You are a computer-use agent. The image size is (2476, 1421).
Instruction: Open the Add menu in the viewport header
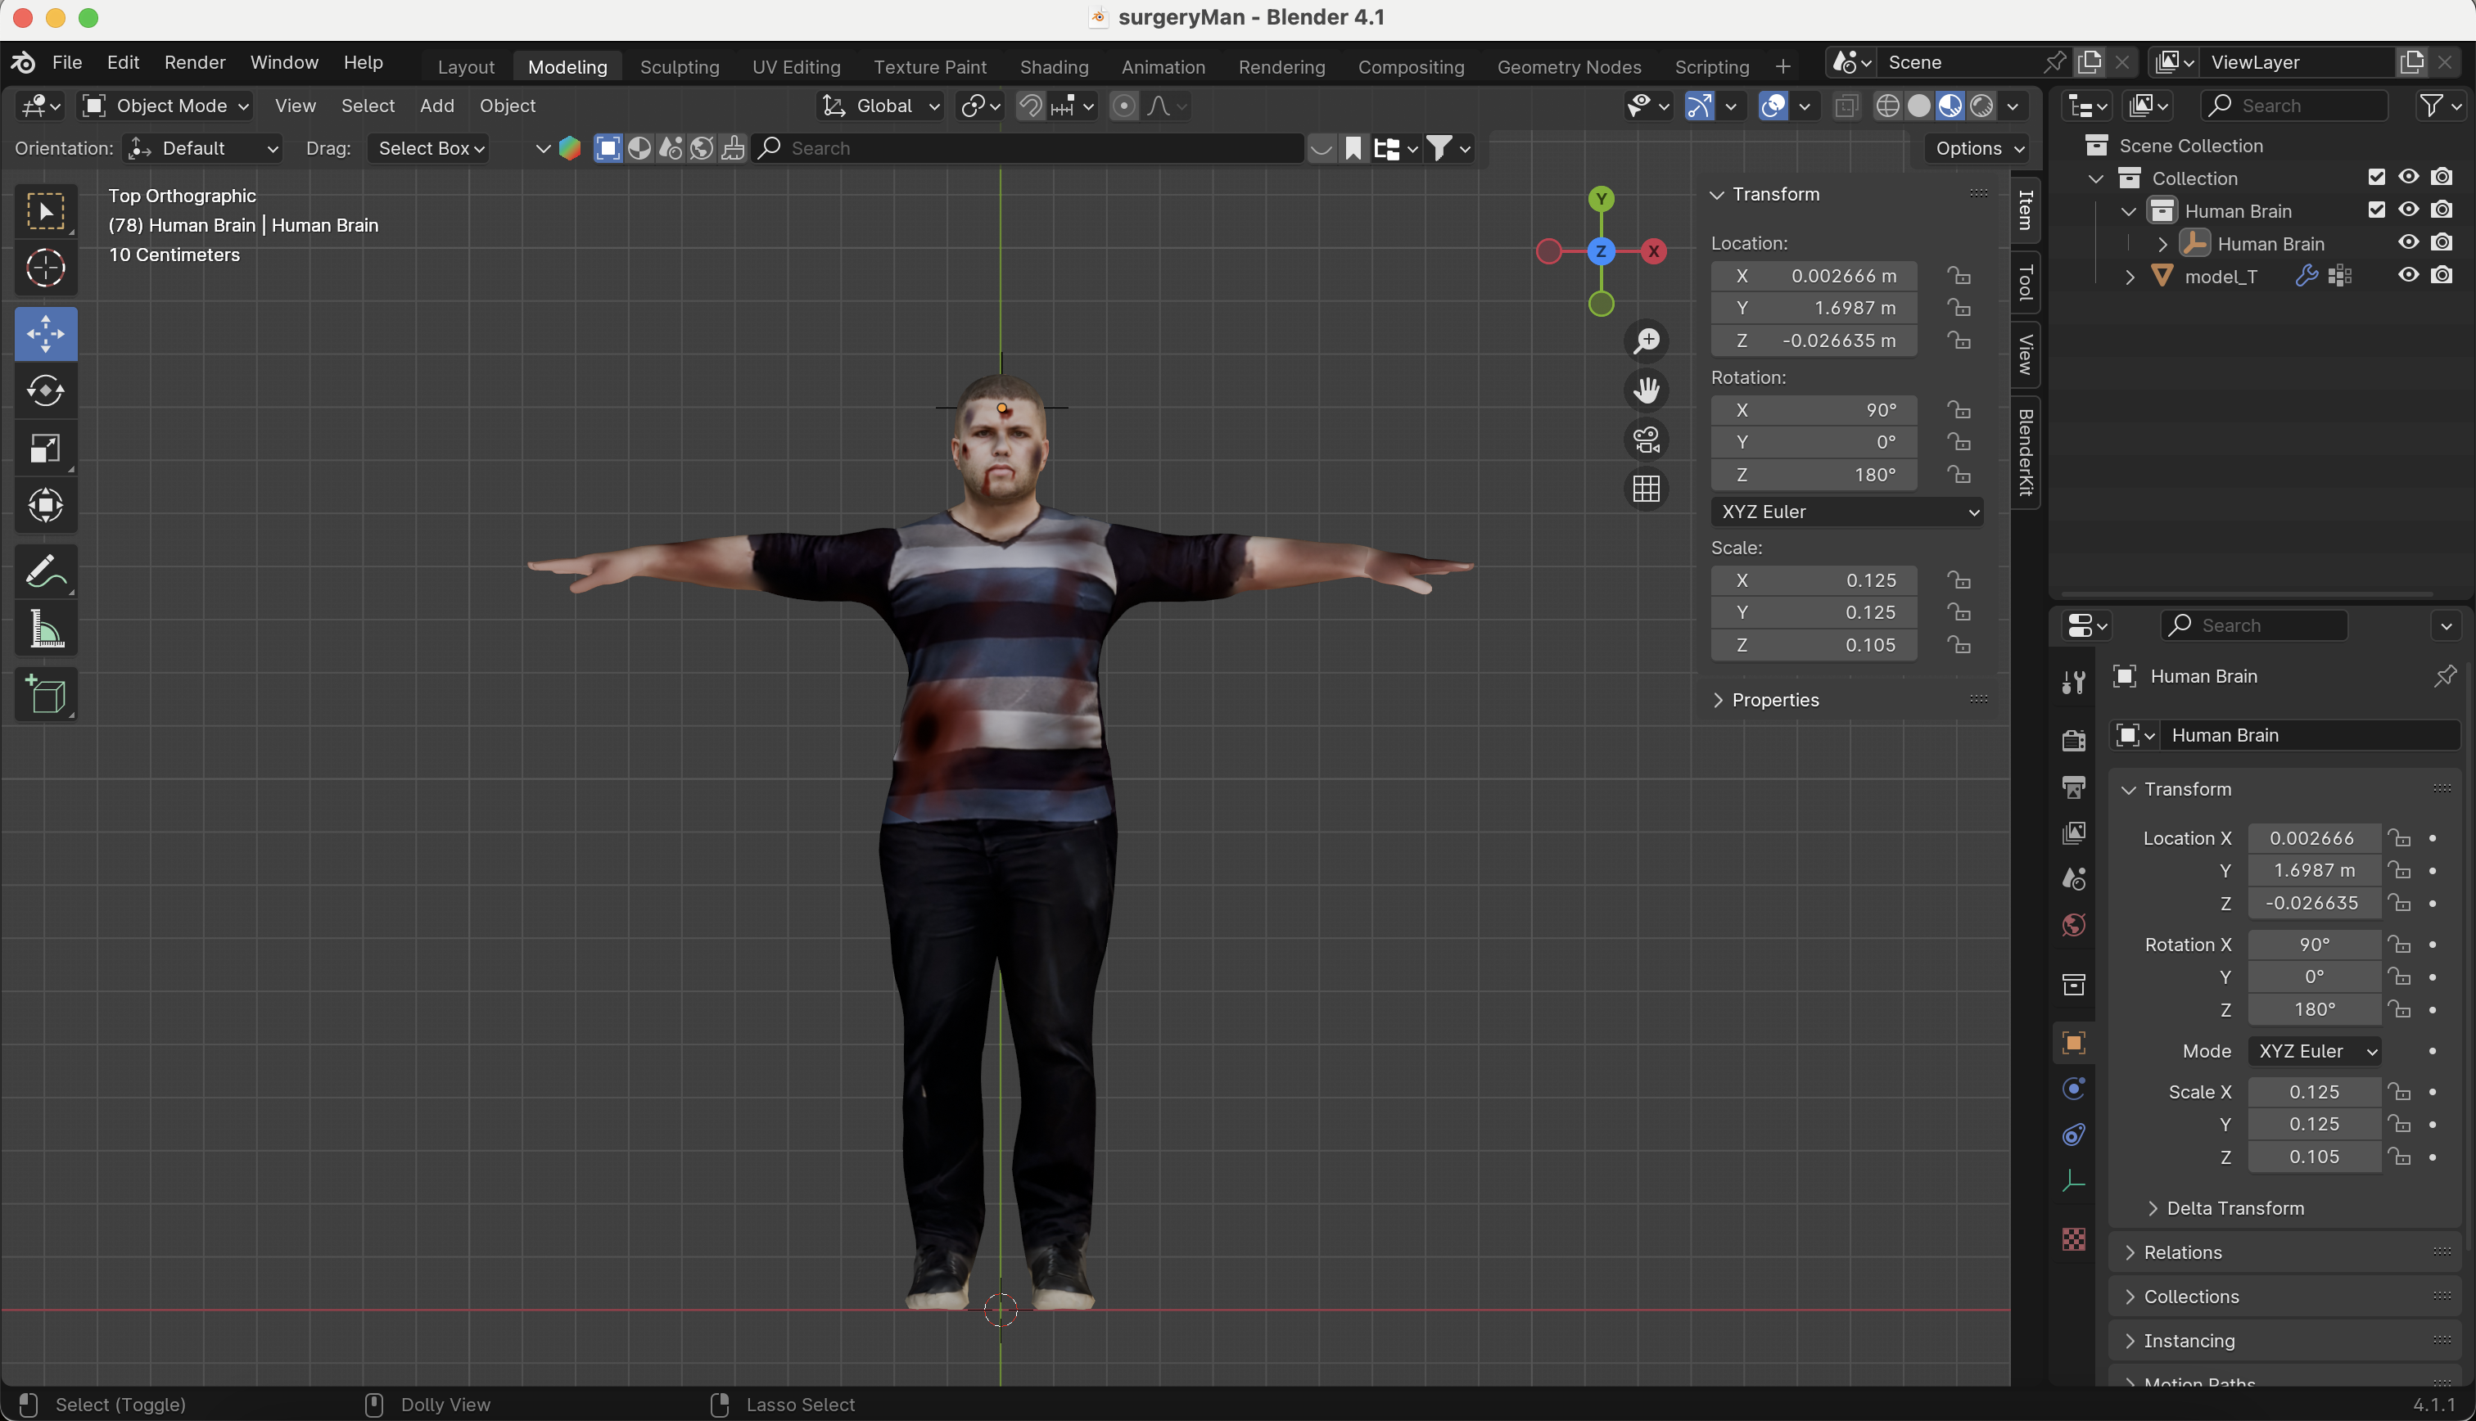click(x=436, y=106)
